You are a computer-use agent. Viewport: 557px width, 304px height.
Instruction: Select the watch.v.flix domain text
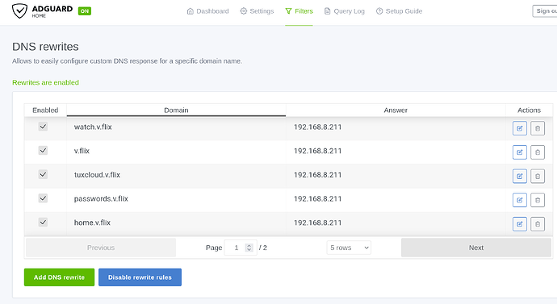[93, 127]
